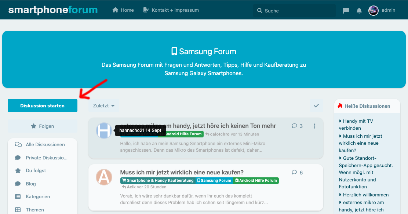408x214 pixels.
Task: Expand the Zuletzt sort dropdown
Action: click(x=103, y=106)
